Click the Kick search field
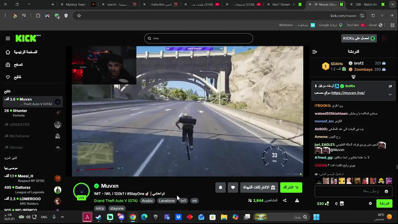Image resolution: width=398 pixels, height=224 pixels. pyautogui.click(x=198, y=38)
